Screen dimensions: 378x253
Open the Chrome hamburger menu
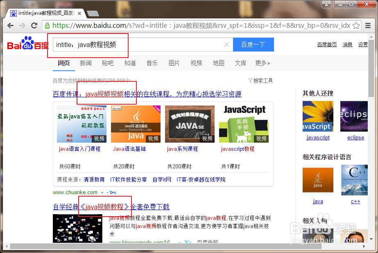pos(368,25)
